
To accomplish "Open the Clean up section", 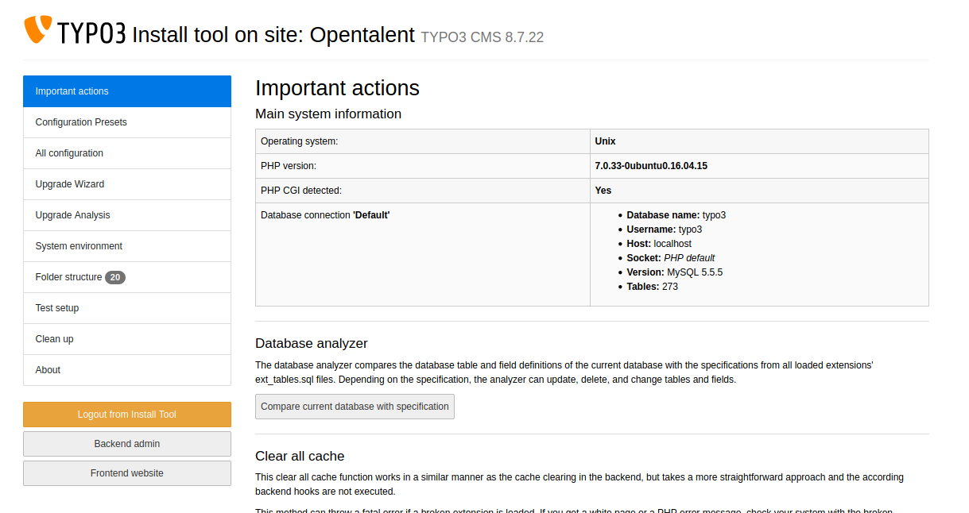I will 127,339.
